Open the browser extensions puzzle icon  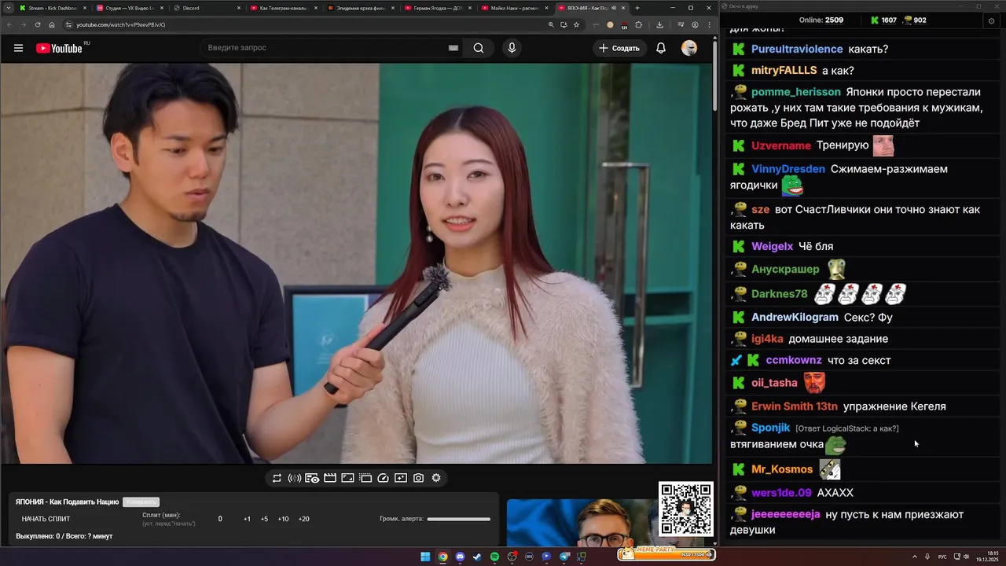click(x=639, y=24)
